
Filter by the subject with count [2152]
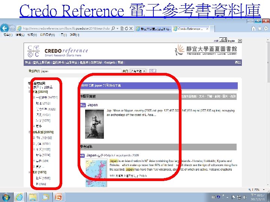coord(43,103)
